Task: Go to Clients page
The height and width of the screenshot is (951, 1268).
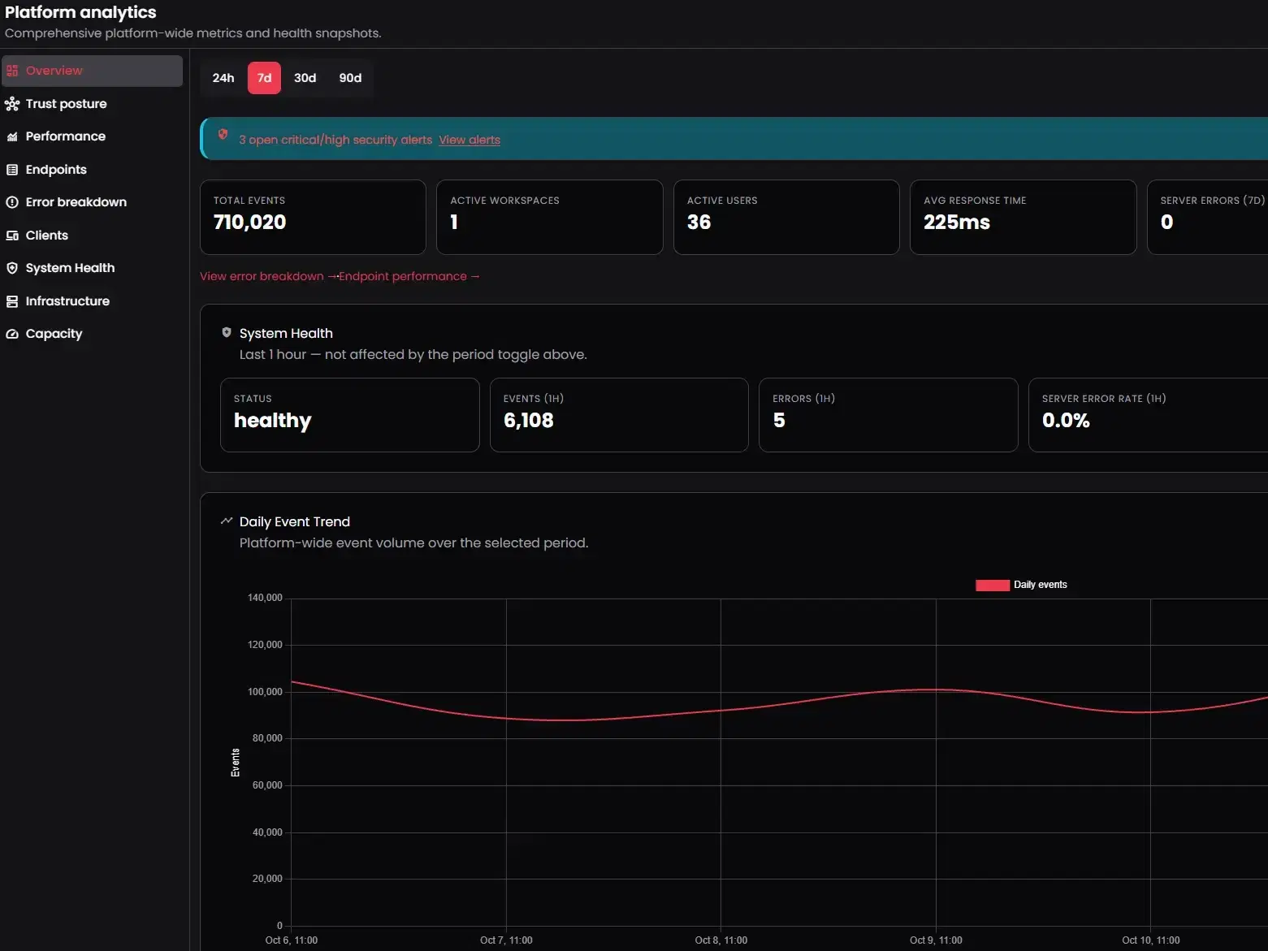Action: 92,236
